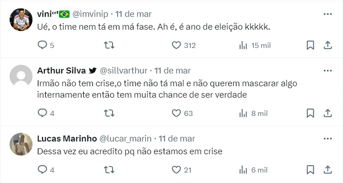This screenshot has height=183, width=343.
Task: Open more options on Arthur Silva's tweet
Action: [327, 71]
